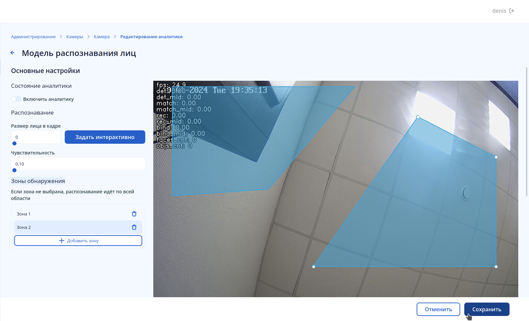Select Зона 1 in the zones list
Viewport: 529px width, 321px height.
[78, 214]
